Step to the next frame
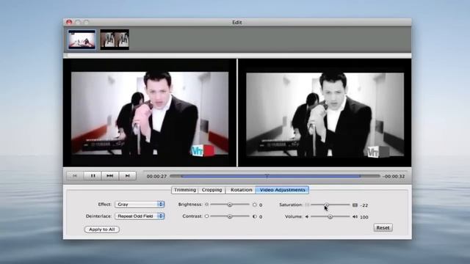This screenshot has width=470, height=264. pos(127,176)
